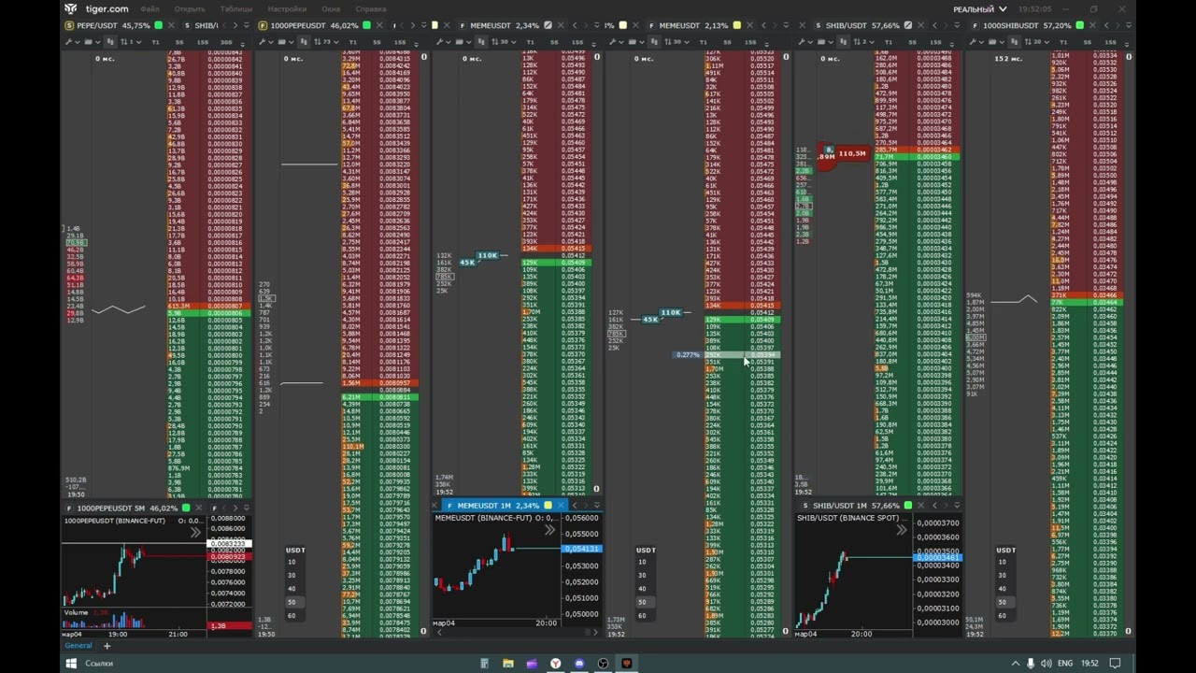1196x673 pixels.
Task: Select USDT volume 10 in the MEMEUSDT panel
Action: (x=642, y=562)
